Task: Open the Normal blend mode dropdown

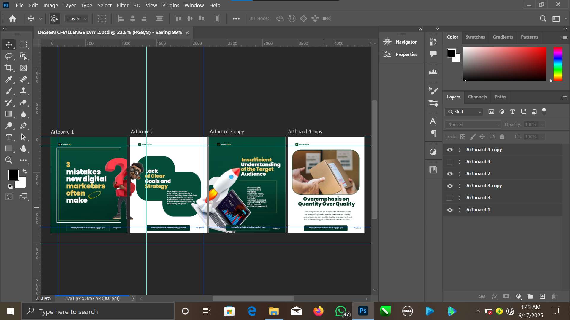Action: tap(473, 124)
